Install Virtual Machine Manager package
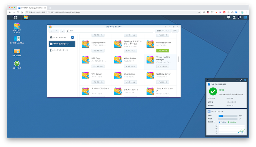 point(163,66)
